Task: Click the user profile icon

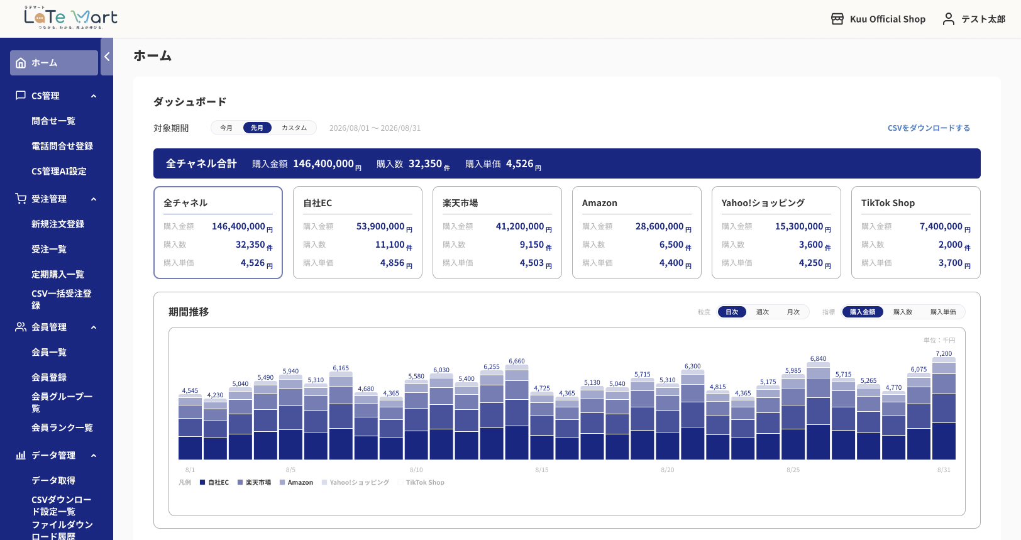Action: click(x=948, y=19)
